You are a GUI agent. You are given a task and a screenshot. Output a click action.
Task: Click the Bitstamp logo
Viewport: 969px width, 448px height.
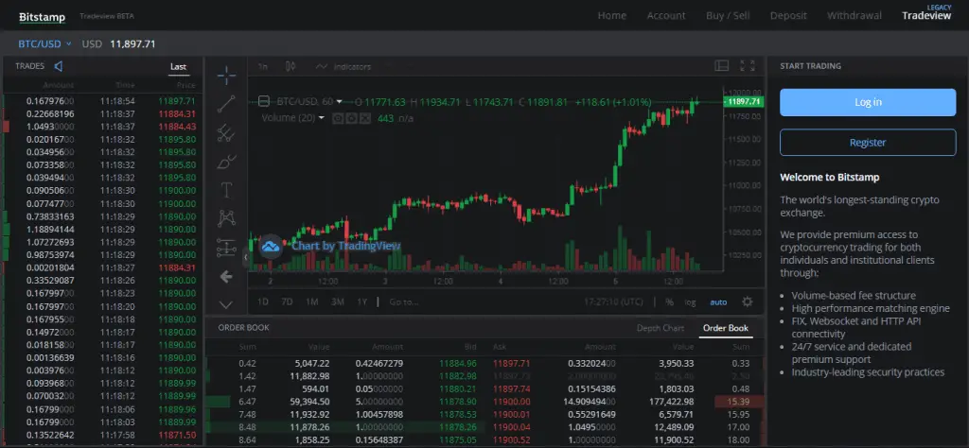click(x=42, y=17)
